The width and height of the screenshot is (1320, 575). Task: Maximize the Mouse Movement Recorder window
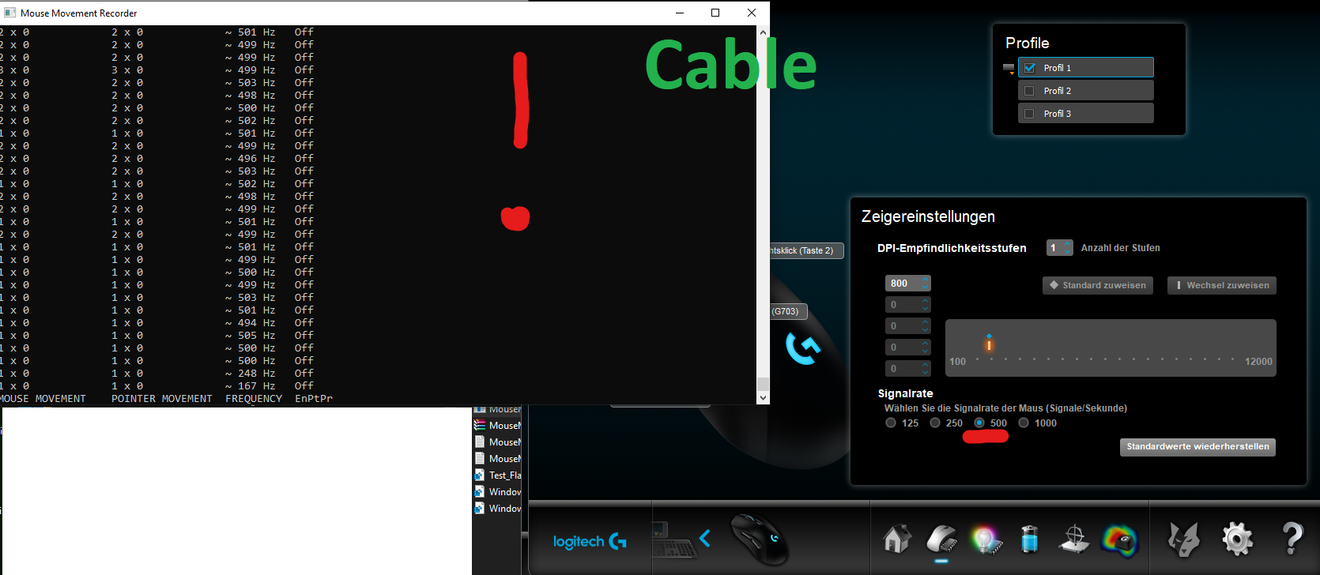click(x=715, y=13)
